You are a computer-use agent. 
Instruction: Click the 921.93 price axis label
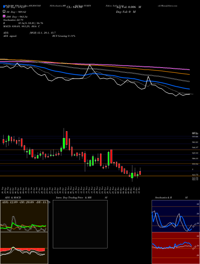pyautogui.click(x=195, y=153)
